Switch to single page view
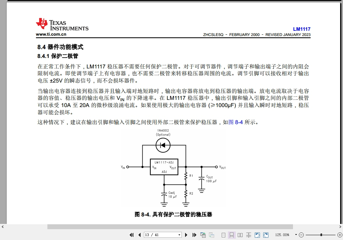Screen dimensions: 343x240 click(223, 235)
